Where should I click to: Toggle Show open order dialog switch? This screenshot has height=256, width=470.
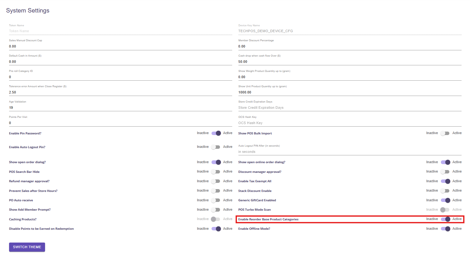pyautogui.click(x=216, y=162)
